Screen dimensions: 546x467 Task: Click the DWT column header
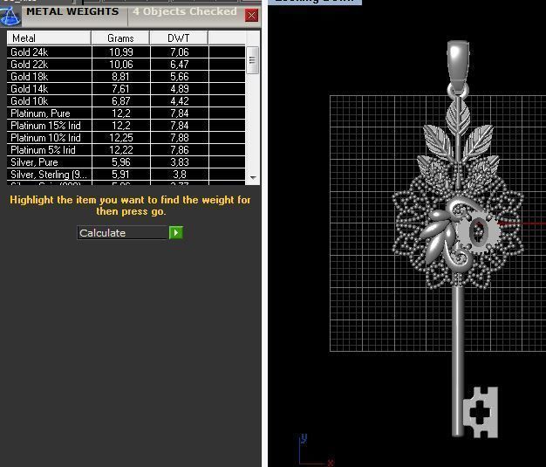(178, 38)
